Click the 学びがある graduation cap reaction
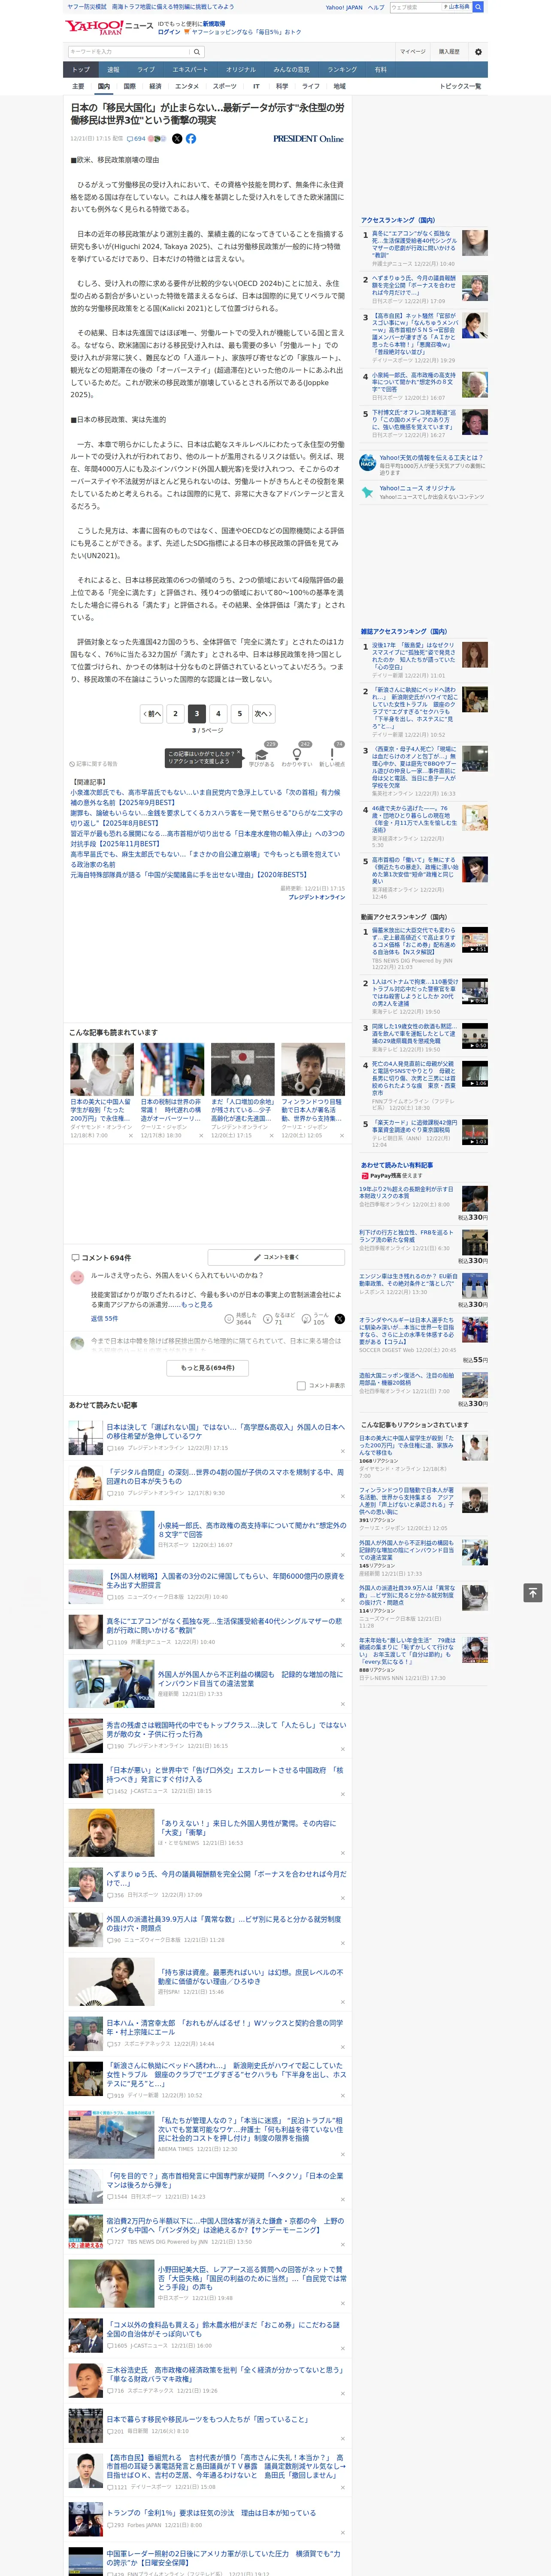The height and width of the screenshot is (2576, 551). [x=261, y=755]
